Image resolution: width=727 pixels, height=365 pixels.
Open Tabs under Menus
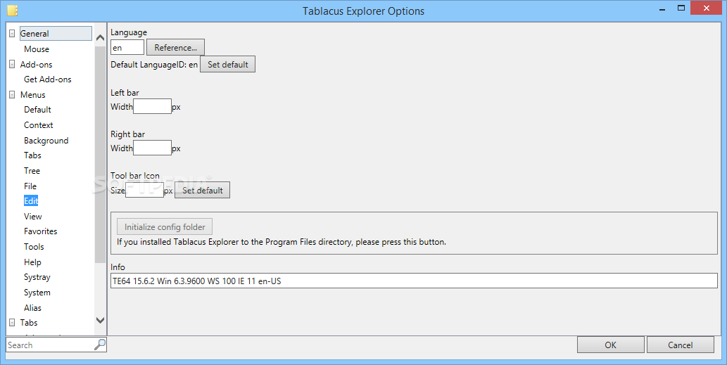click(x=32, y=155)
